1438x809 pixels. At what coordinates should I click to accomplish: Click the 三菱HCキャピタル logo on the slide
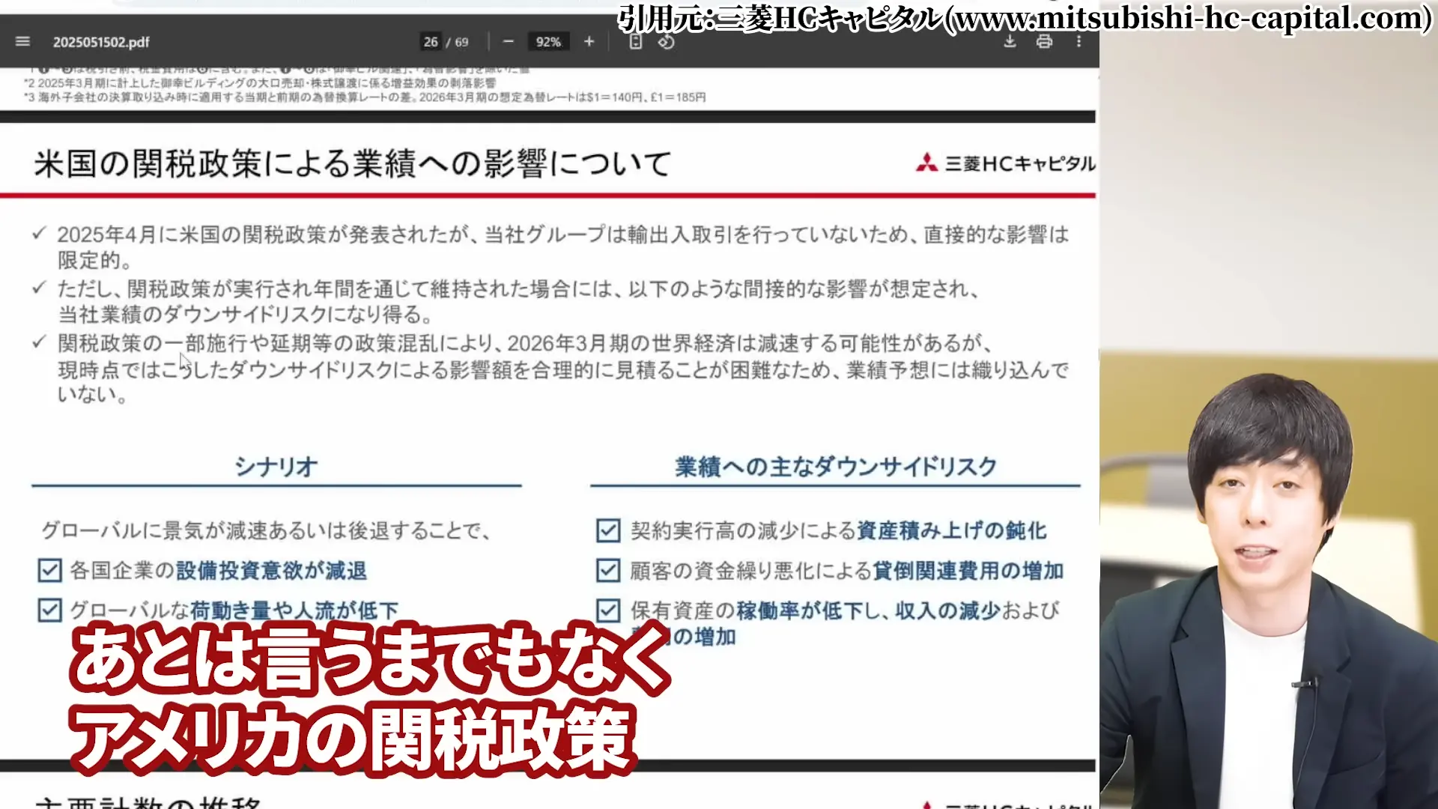click(x=1005, y=163)
